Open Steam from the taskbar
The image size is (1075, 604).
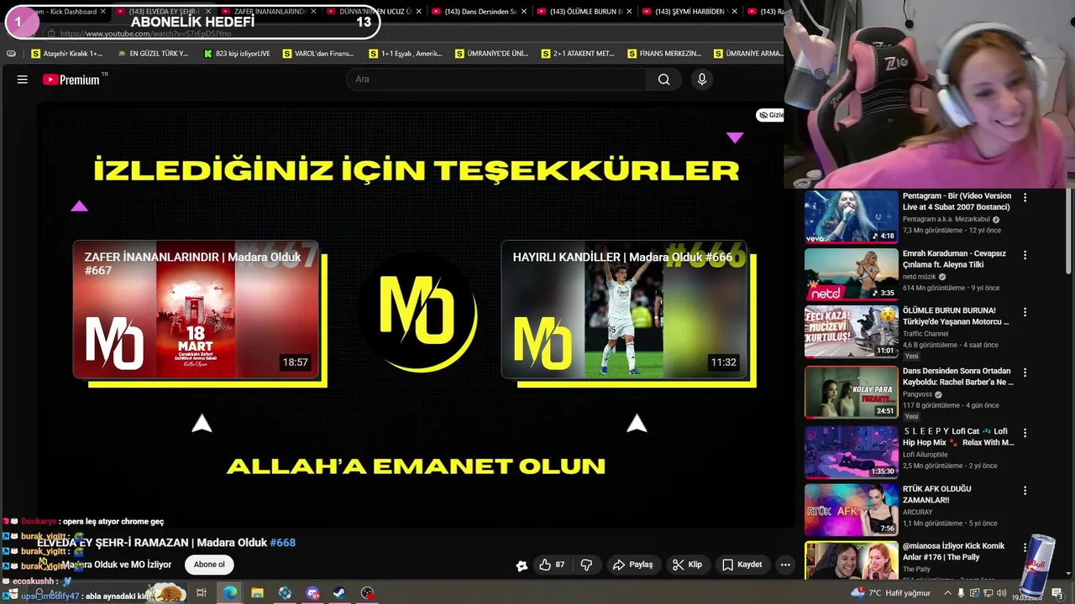point(339,593)
